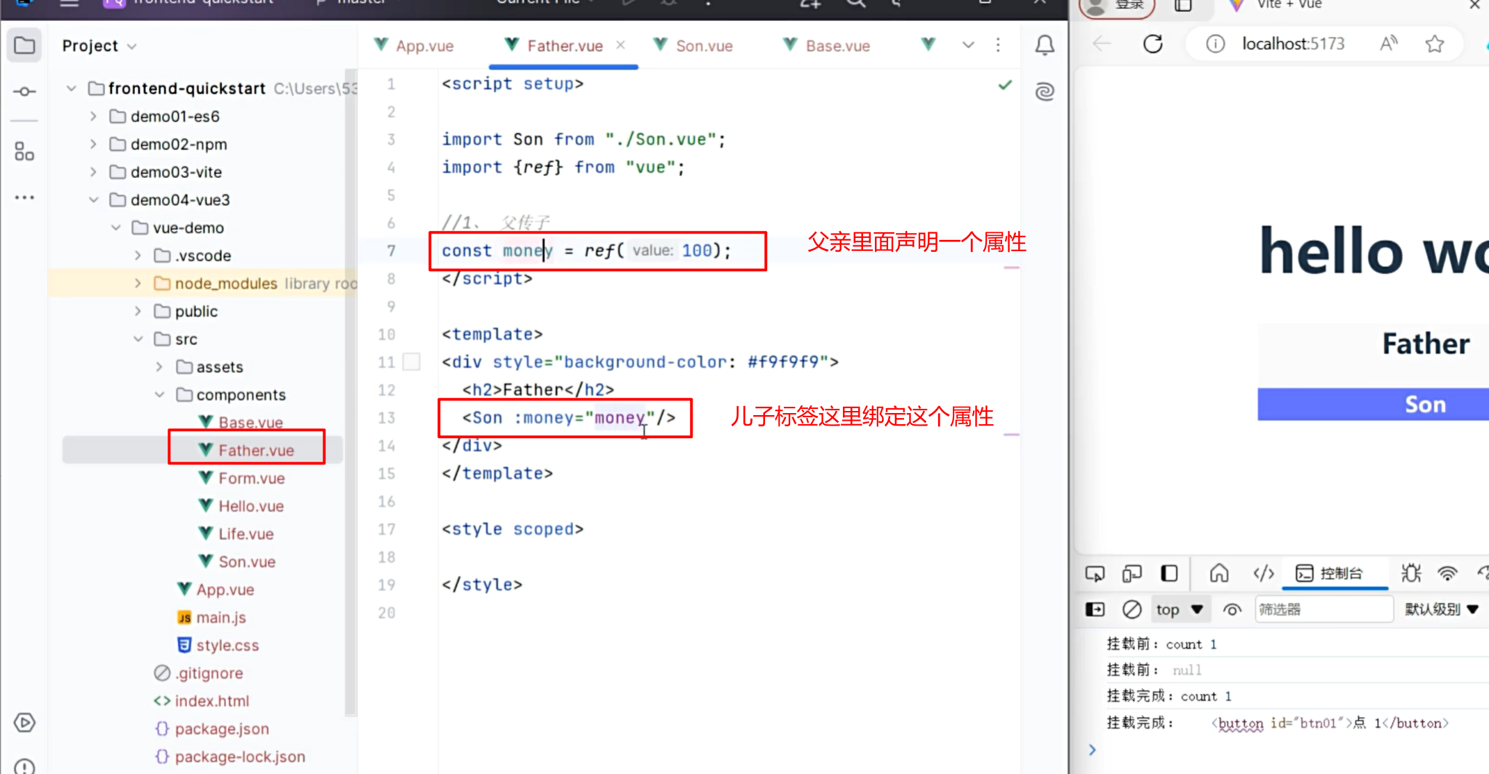Toggle live expression eye icon in console
The height and width of the screenshot is (774, 1489).
(1232, 610)
